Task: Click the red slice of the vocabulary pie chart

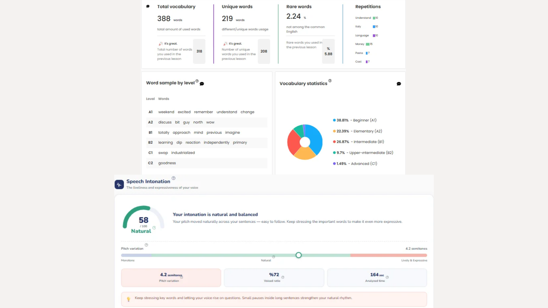Action: [x=293, y=143]
